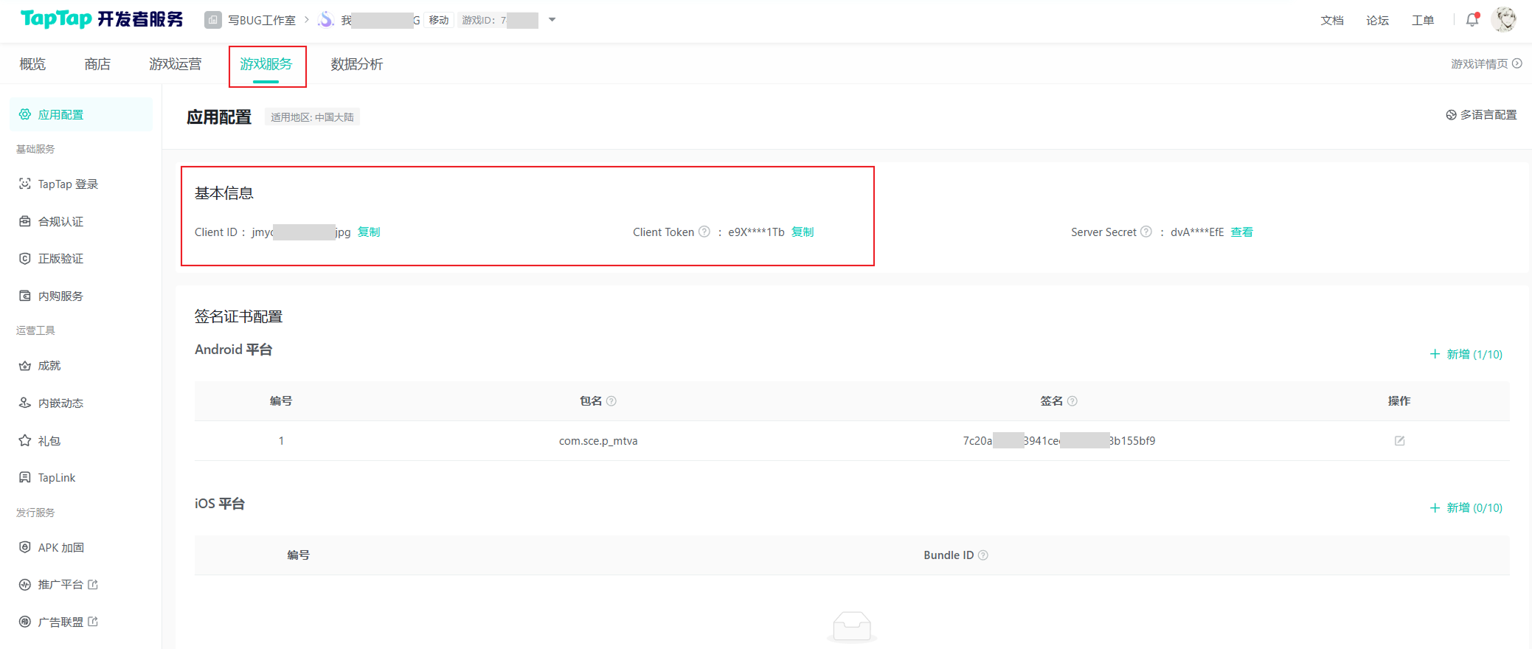
Task: Click the Client Token help icon
Action: [704, 232]
